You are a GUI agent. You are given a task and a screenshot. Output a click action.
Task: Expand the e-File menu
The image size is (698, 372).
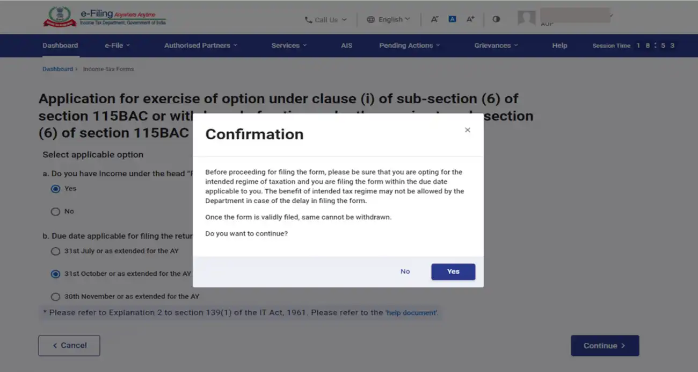coord(117,46)
